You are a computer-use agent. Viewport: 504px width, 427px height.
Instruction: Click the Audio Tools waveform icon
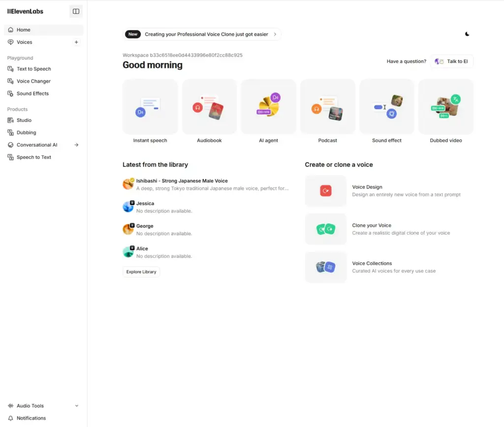pos(11,406)
